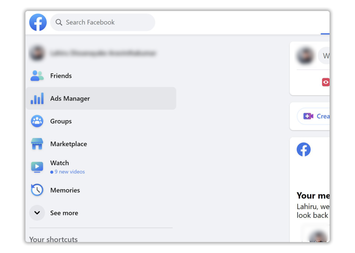
Task: Click the See more label
Action: coord(64,213)
